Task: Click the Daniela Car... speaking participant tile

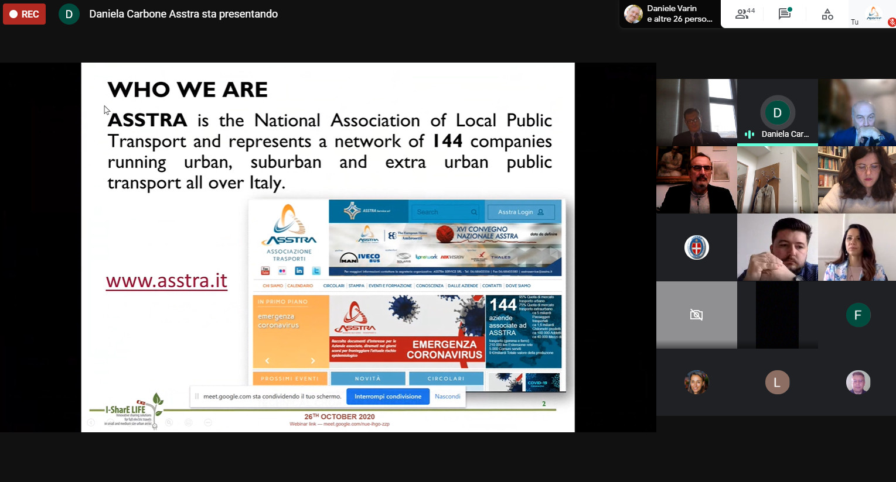Action: (x=777, y=112)
